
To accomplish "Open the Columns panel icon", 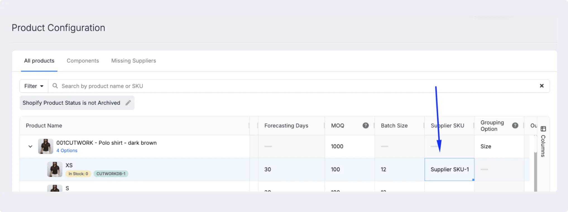I will click(543, 129).
